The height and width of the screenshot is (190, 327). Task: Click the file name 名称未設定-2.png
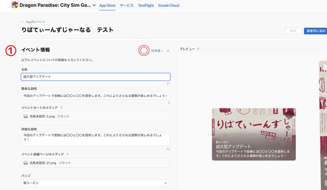coord(42,116)
